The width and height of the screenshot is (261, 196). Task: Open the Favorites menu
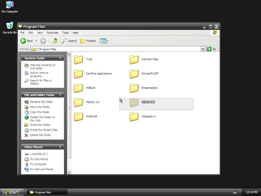click(x=53, y=33)
